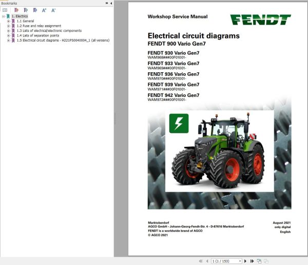The height and width of the screenshot is (265, 308).
Task: Go to the first page
Action: pyautogui.click(x=201, y=261)
